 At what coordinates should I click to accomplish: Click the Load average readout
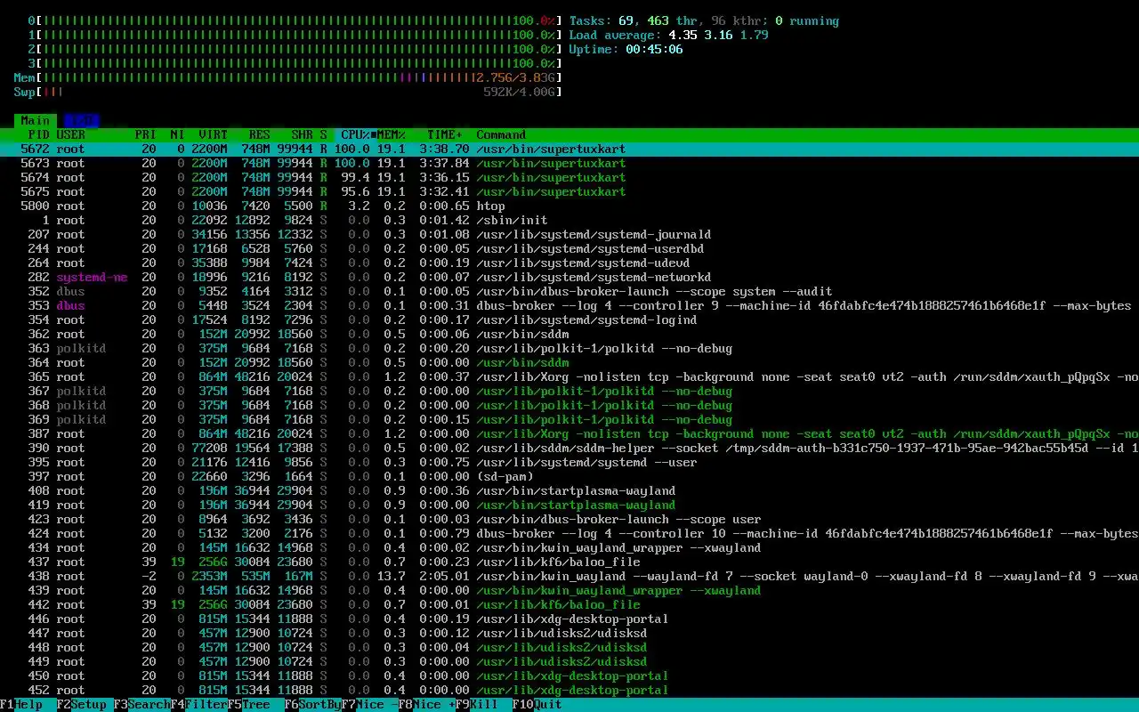click(x=669, y=35)
